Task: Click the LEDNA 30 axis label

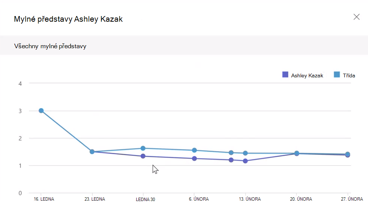Action: point(146,200)
